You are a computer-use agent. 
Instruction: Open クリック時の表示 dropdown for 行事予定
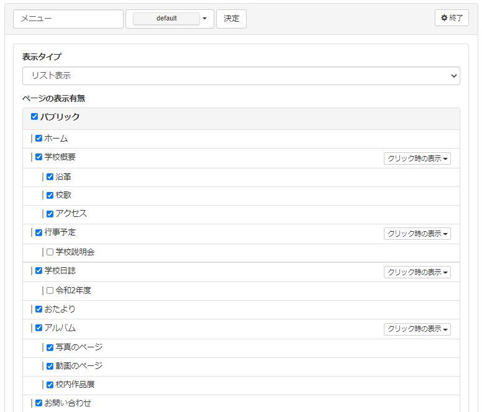click(417, 234)
